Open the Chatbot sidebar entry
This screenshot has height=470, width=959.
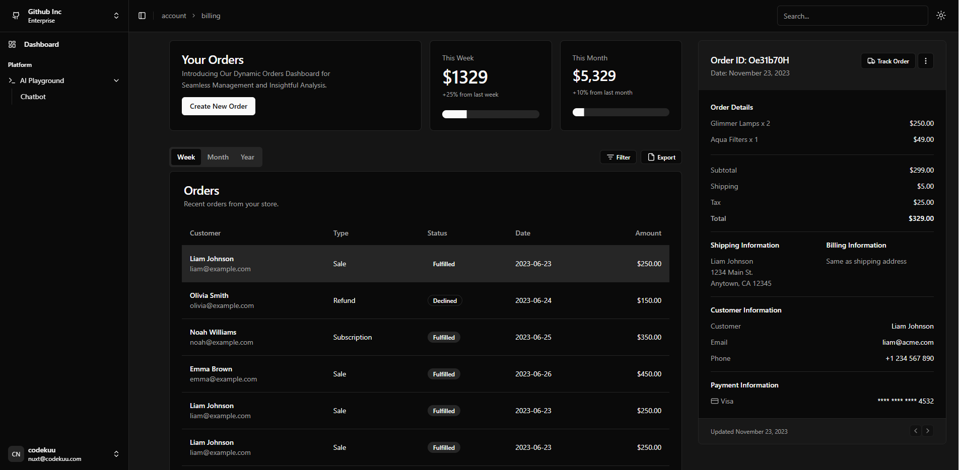(x=33, y=97)
